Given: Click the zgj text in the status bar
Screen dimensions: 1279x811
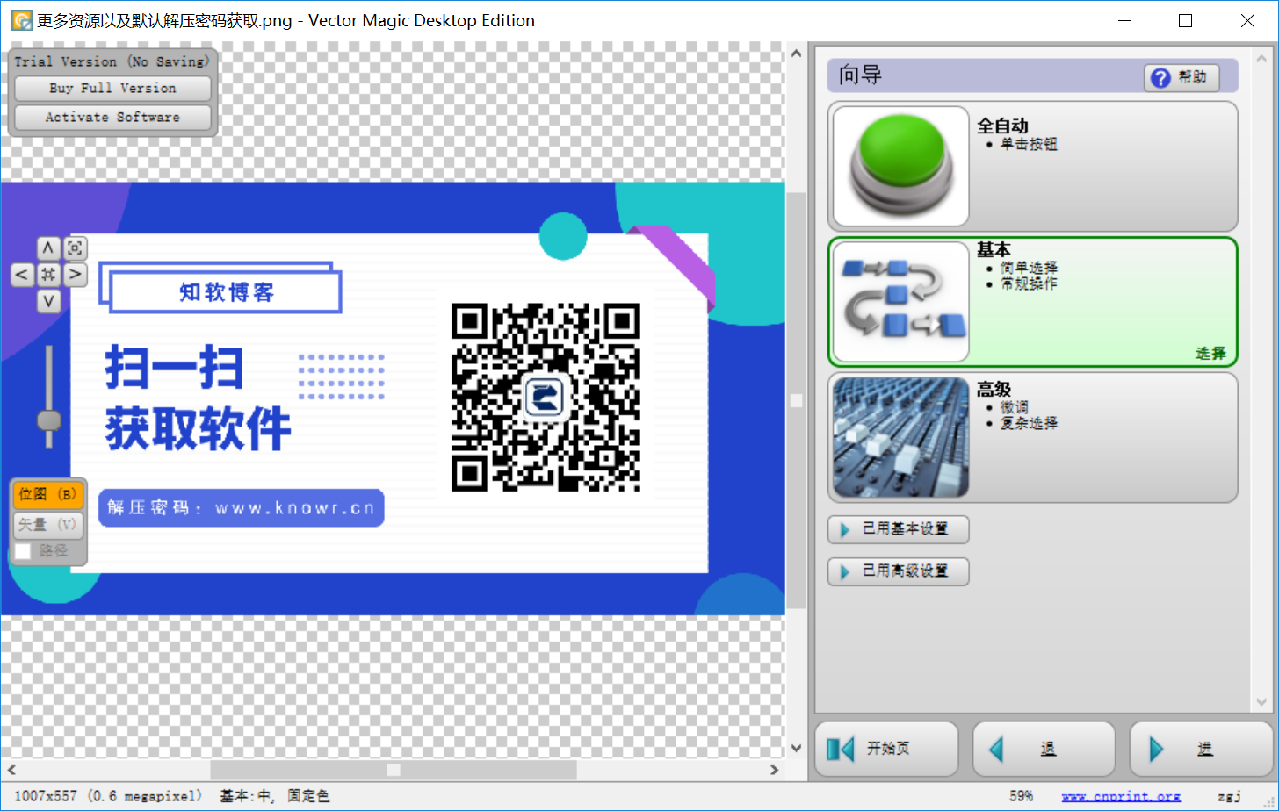Looking at the screenshot, I should coord(1229,797).
